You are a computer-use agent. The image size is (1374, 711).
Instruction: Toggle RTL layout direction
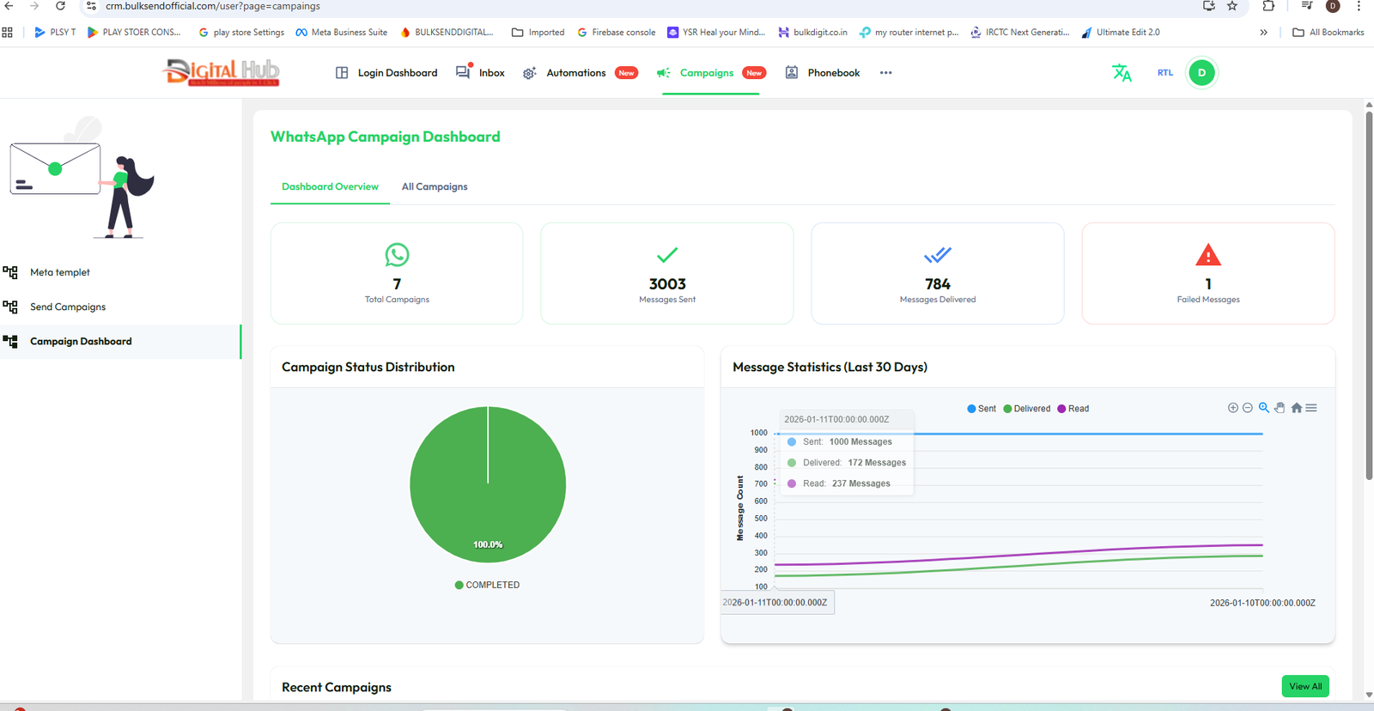(x=1164, y=73)
